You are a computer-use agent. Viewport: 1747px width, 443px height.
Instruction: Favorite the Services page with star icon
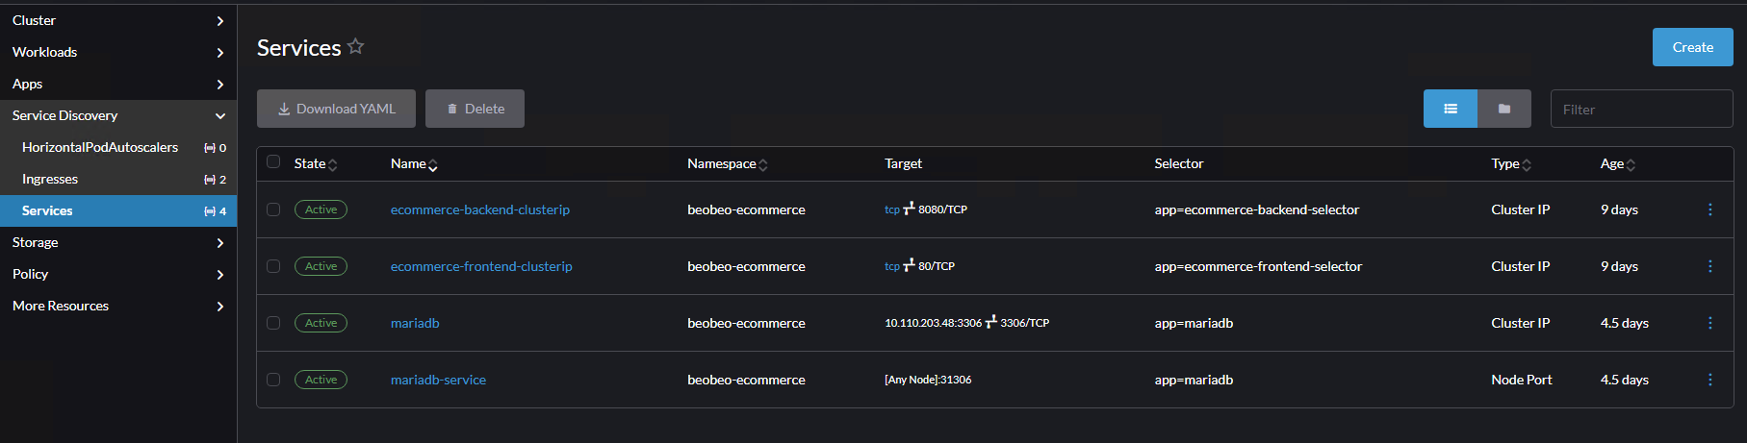[356, 46]
